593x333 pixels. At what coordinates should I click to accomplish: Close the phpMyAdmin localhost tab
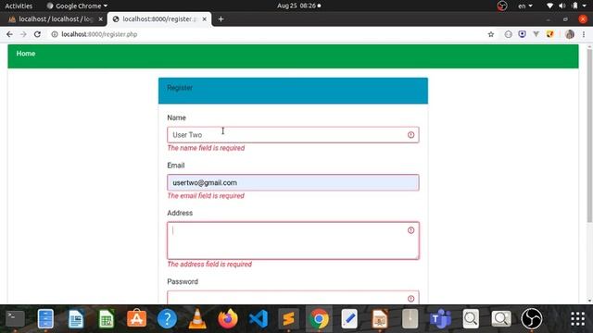tap(101, 18)
